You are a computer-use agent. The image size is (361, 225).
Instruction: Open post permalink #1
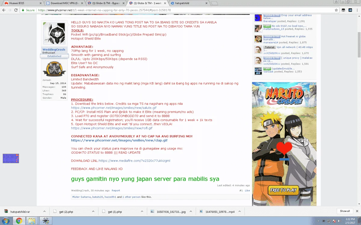(241, 190)
